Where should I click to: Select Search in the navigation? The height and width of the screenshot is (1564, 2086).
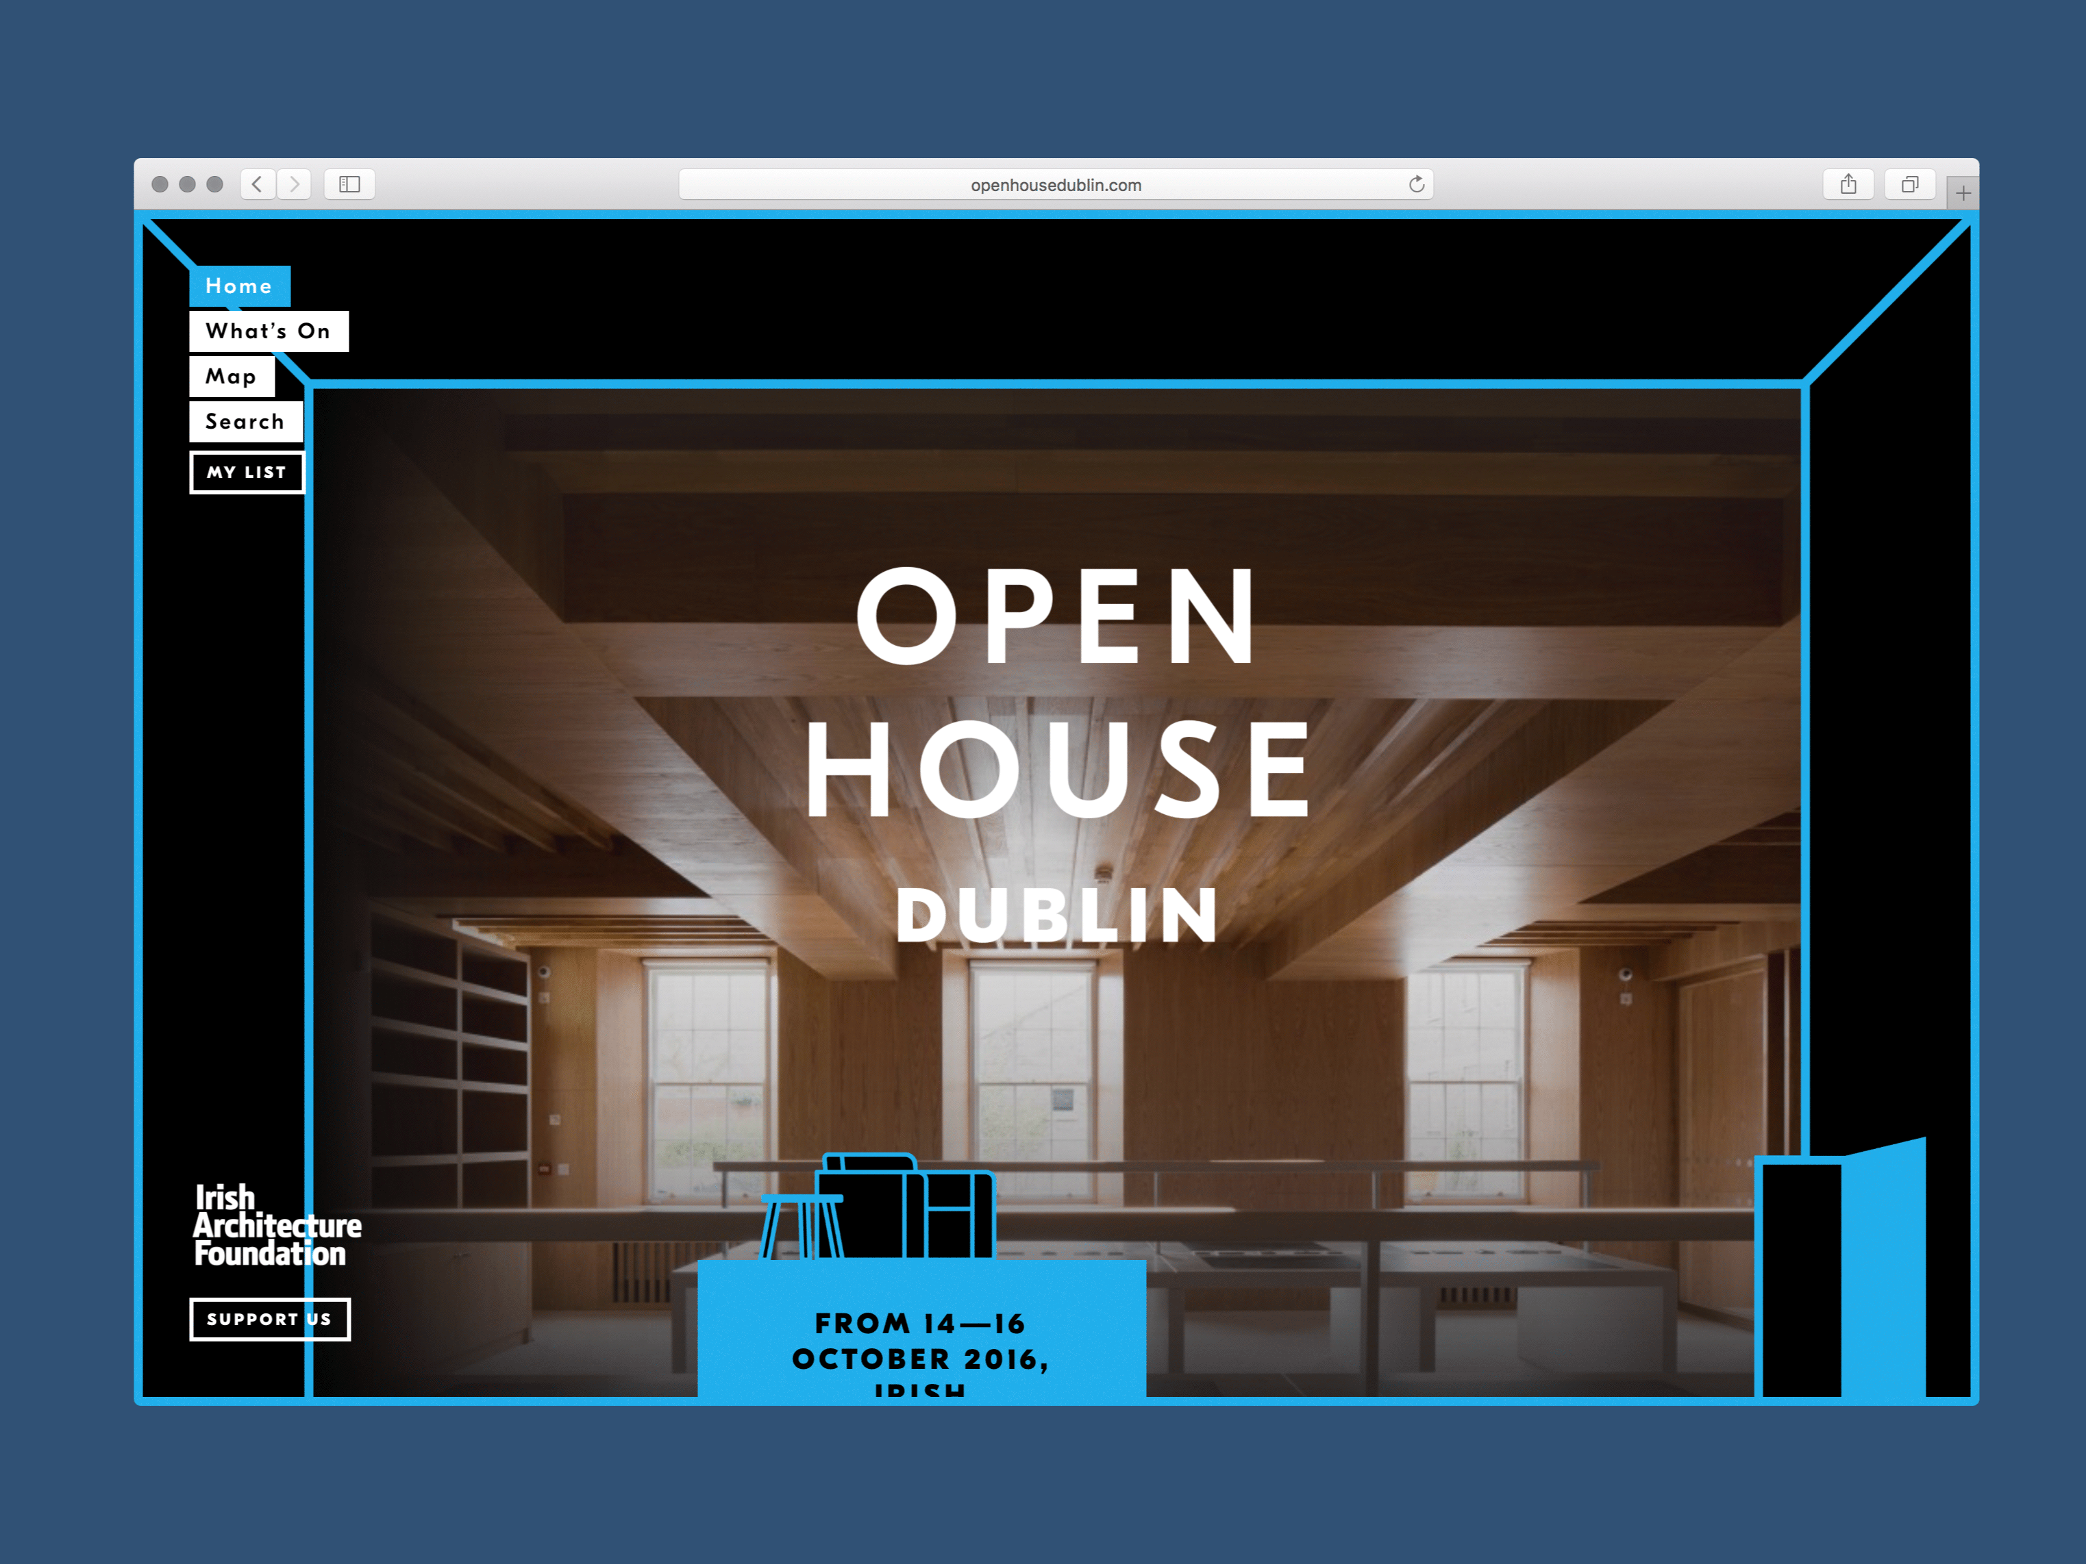(245, 421)
